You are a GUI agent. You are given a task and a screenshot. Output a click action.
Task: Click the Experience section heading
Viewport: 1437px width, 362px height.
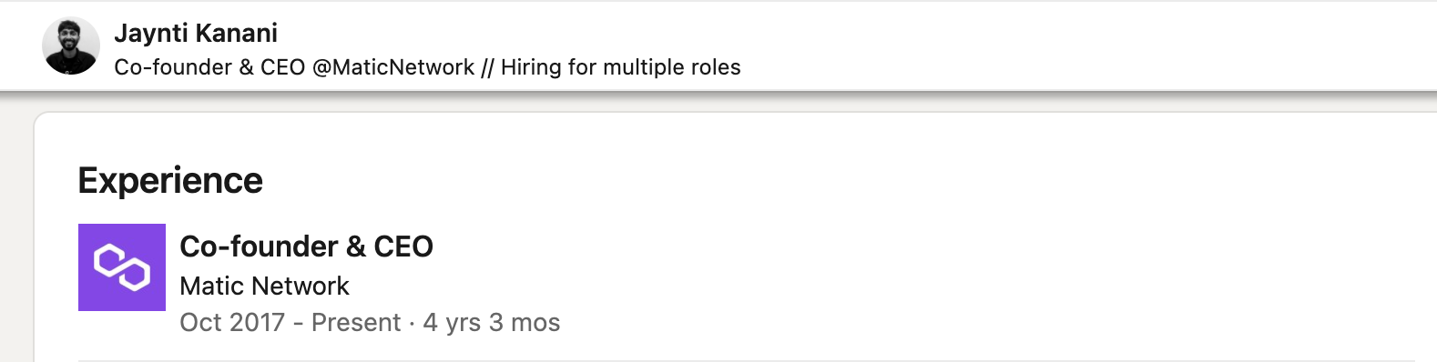coord(170,181)
